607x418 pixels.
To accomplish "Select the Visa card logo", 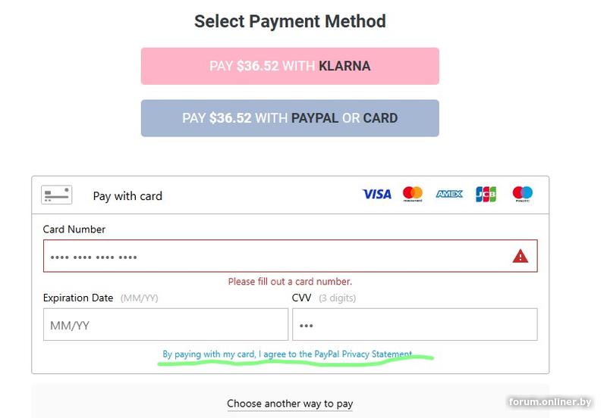I will click(x=376, y=195).
